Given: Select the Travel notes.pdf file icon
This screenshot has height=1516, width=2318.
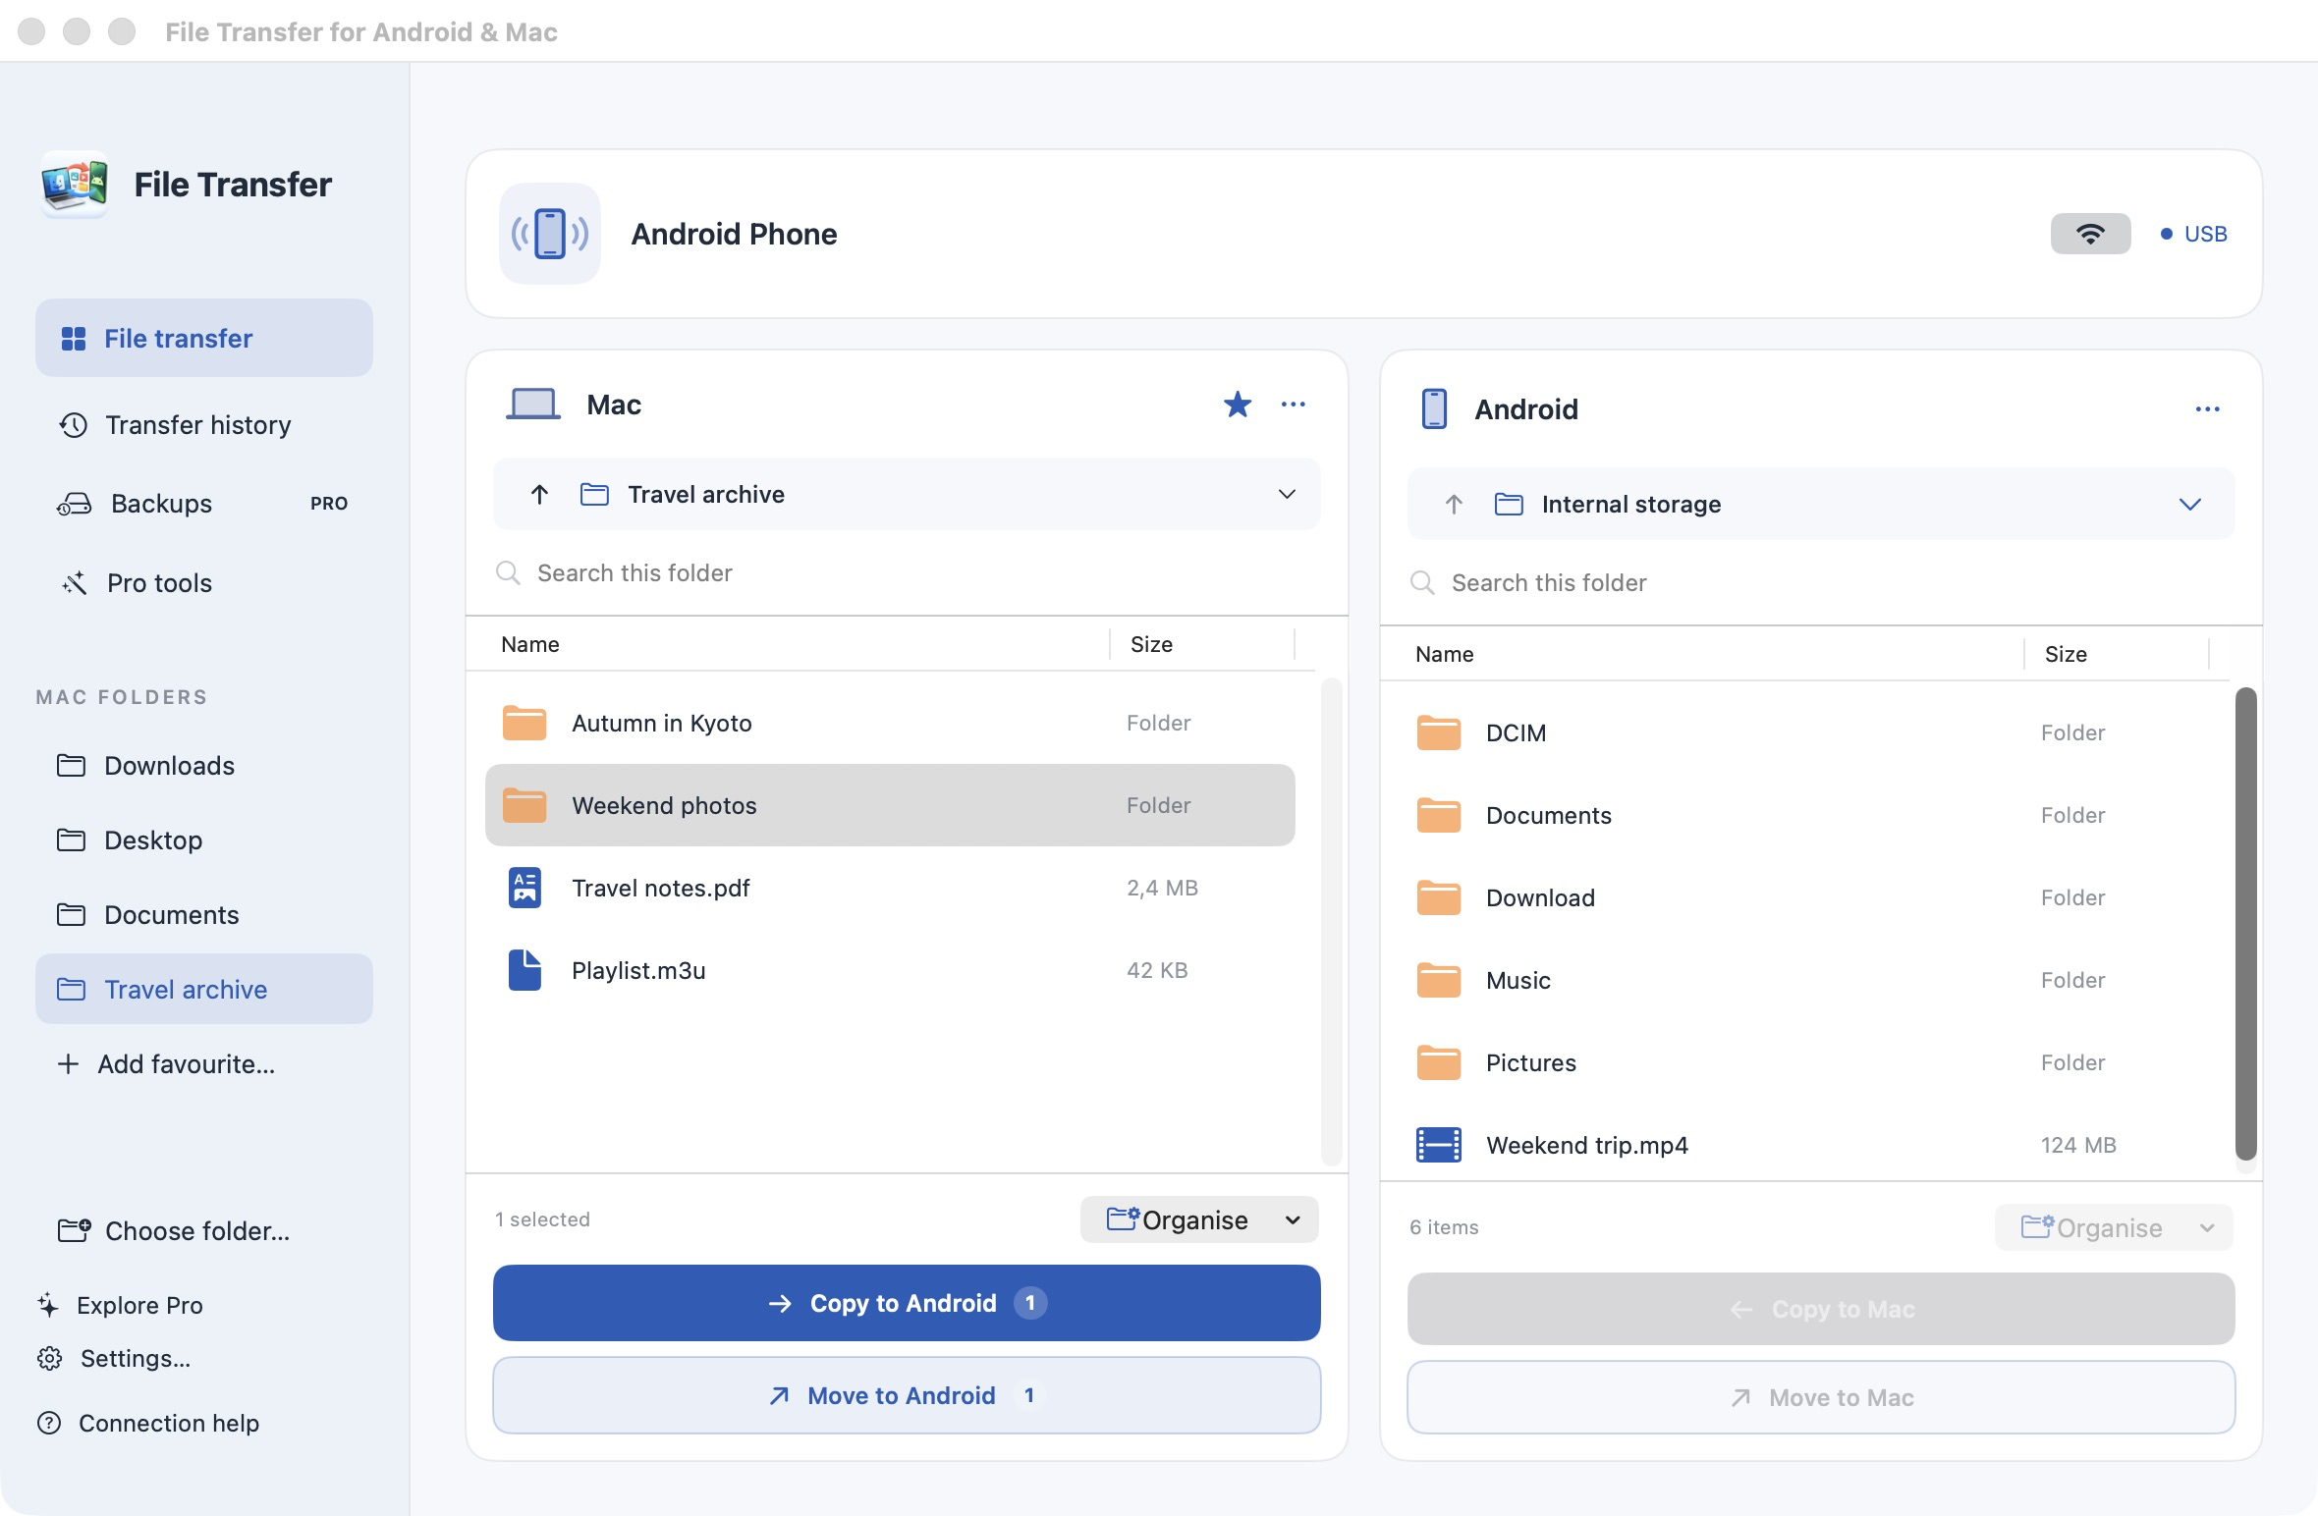Looking at the screenshot, I should tap(524, 888).
